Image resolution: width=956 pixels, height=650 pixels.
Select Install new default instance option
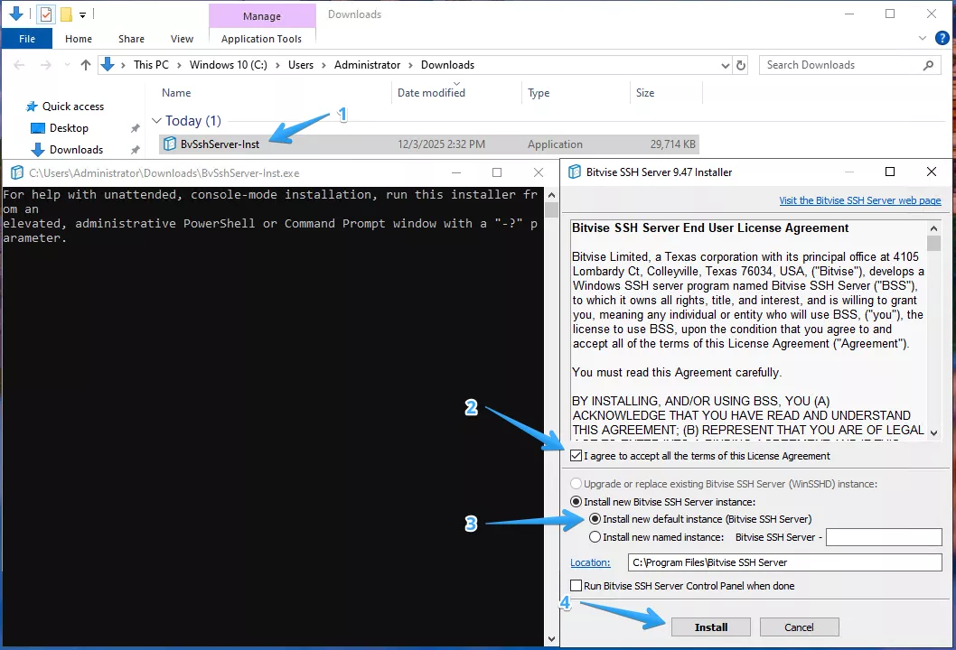point(595,519)
